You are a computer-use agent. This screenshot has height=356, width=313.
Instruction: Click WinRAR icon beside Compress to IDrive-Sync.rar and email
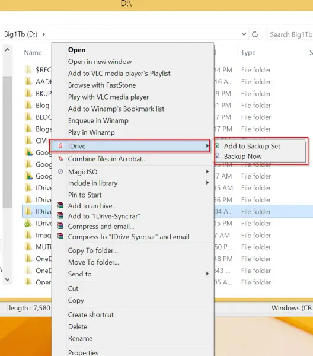[x=60, y=236]
